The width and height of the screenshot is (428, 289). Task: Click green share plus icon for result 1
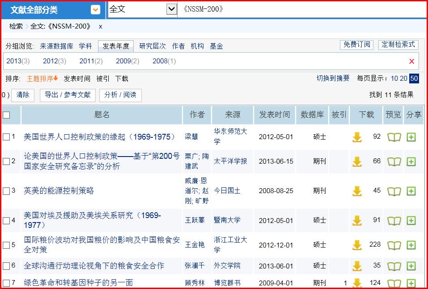pyautogui.click(x=411, y=137)
